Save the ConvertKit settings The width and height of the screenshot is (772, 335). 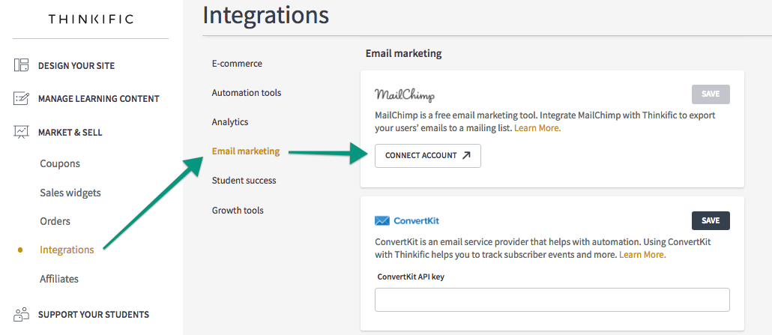(711, 220)
